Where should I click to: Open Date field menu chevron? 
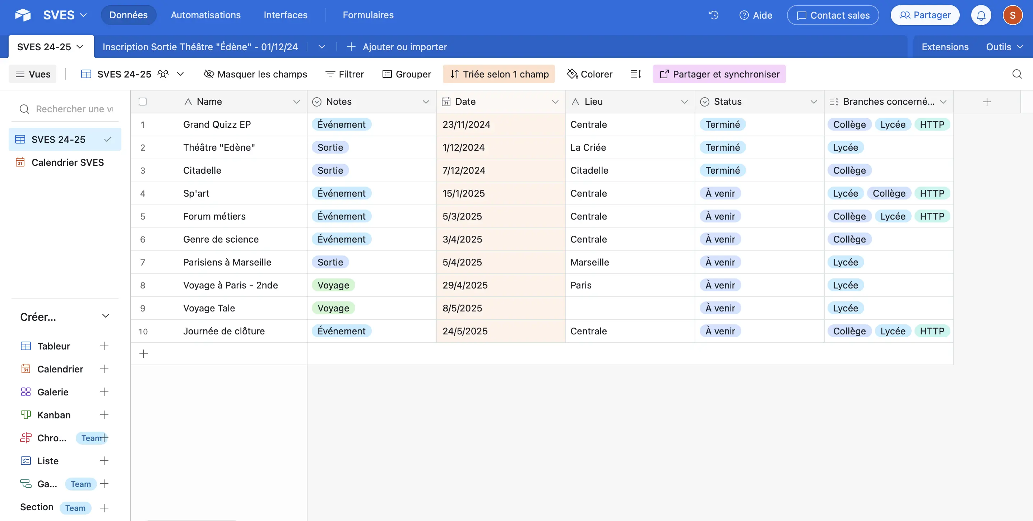click(555, 102)
